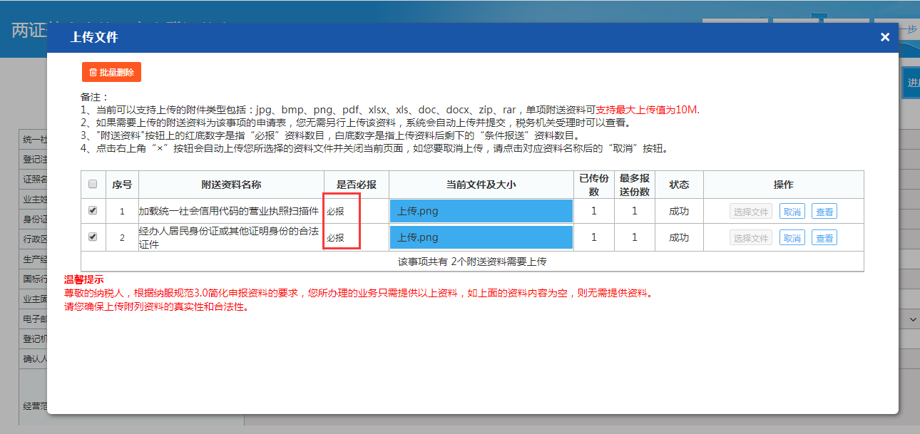This screenshot has height=434, width=920.
Task: Click the blue 上传.png bar in row 2
Action: (481, 237)
